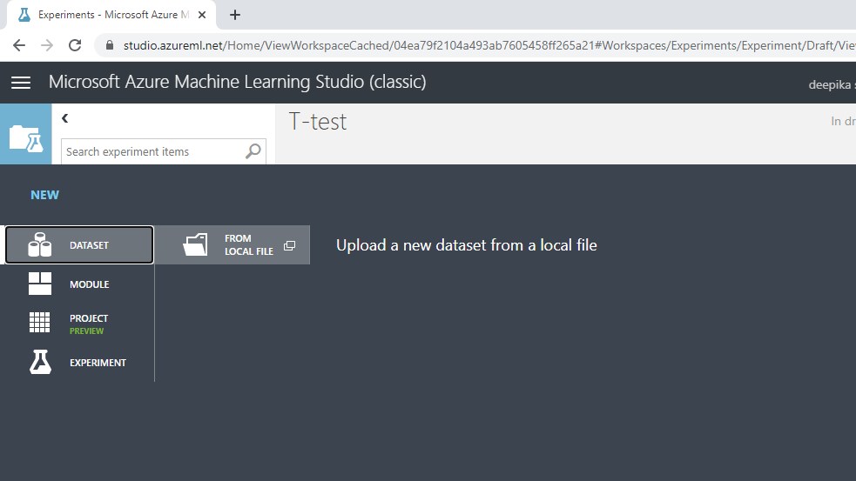The width and height of the screenshot is (856, 481).
Task: Click the local file folder icon
Action: pos(195,245)
